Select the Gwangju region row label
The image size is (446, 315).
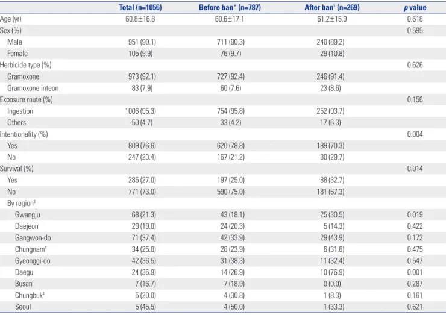[28, 214]
